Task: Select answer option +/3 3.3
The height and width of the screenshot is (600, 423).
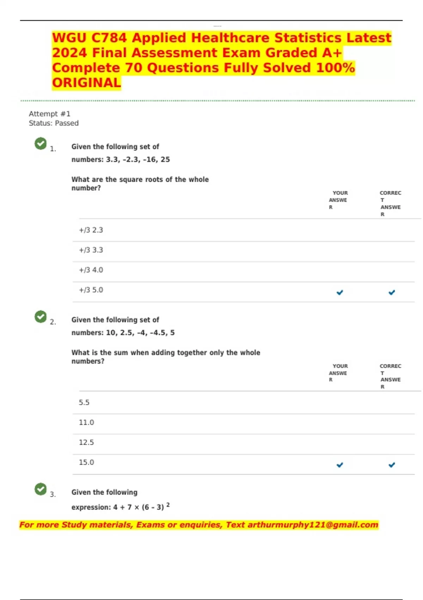Action: pos(91,250)
